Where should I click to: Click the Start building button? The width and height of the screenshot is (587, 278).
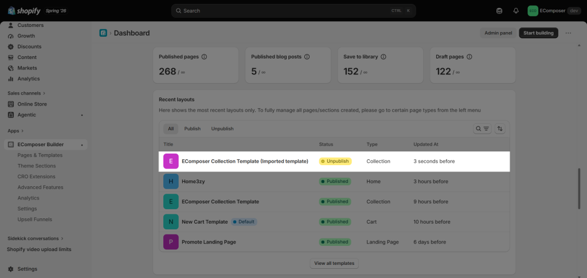pos(538,33)
